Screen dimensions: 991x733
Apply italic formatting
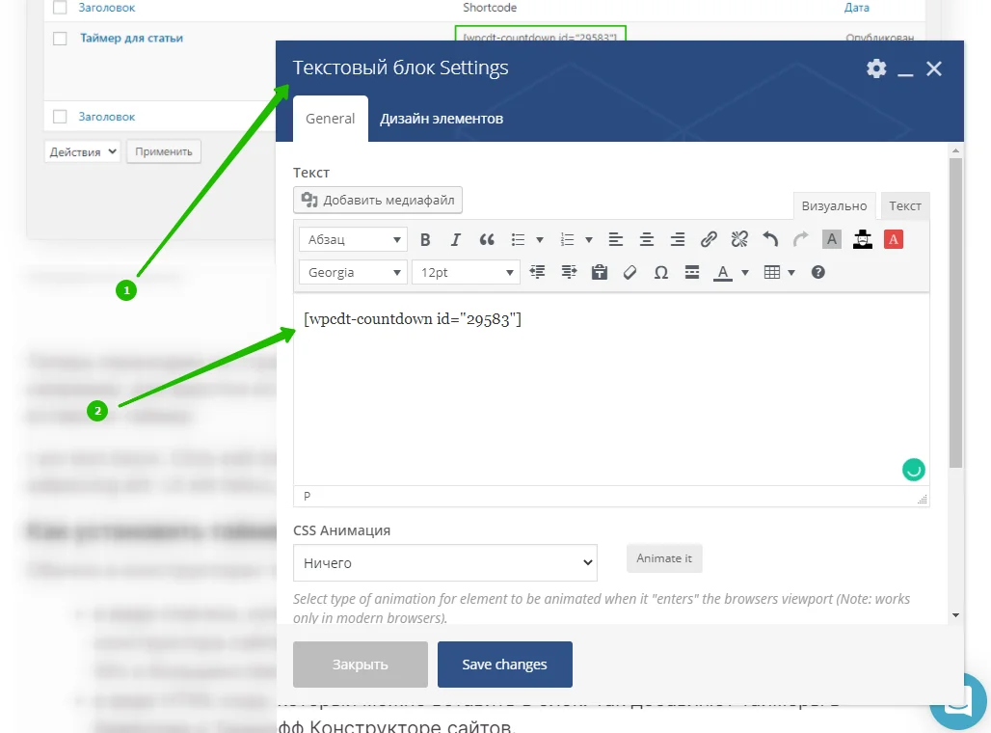(456, 240)
